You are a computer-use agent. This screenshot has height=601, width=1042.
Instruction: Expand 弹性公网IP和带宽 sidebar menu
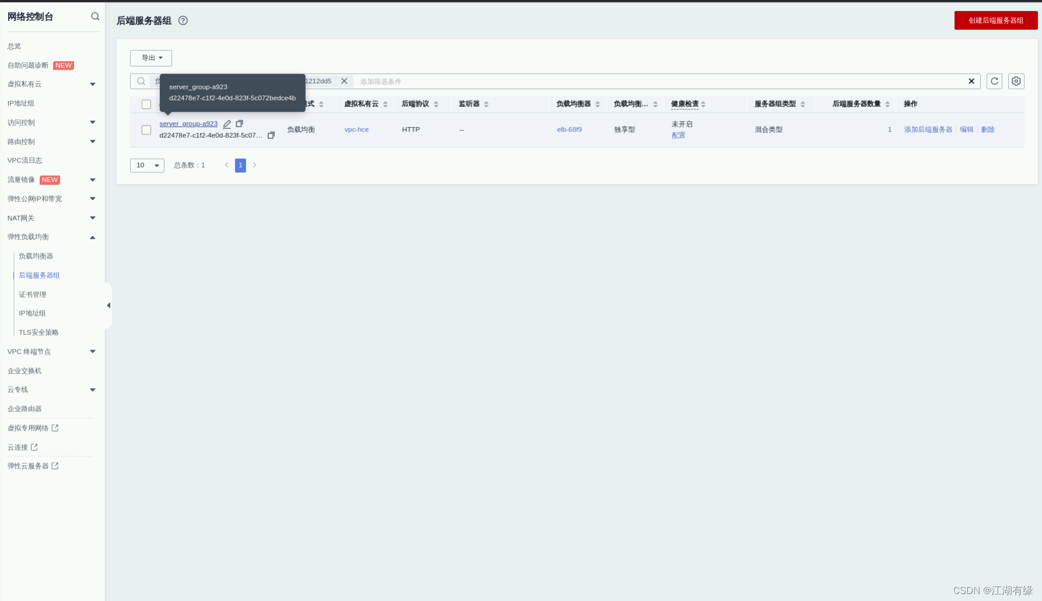click(92, 199)
